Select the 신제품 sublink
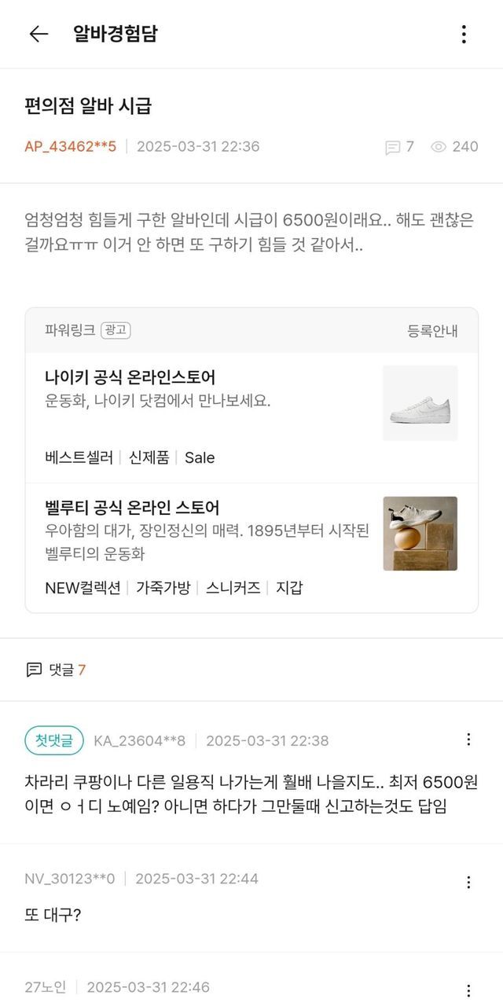 click(149, 457)
